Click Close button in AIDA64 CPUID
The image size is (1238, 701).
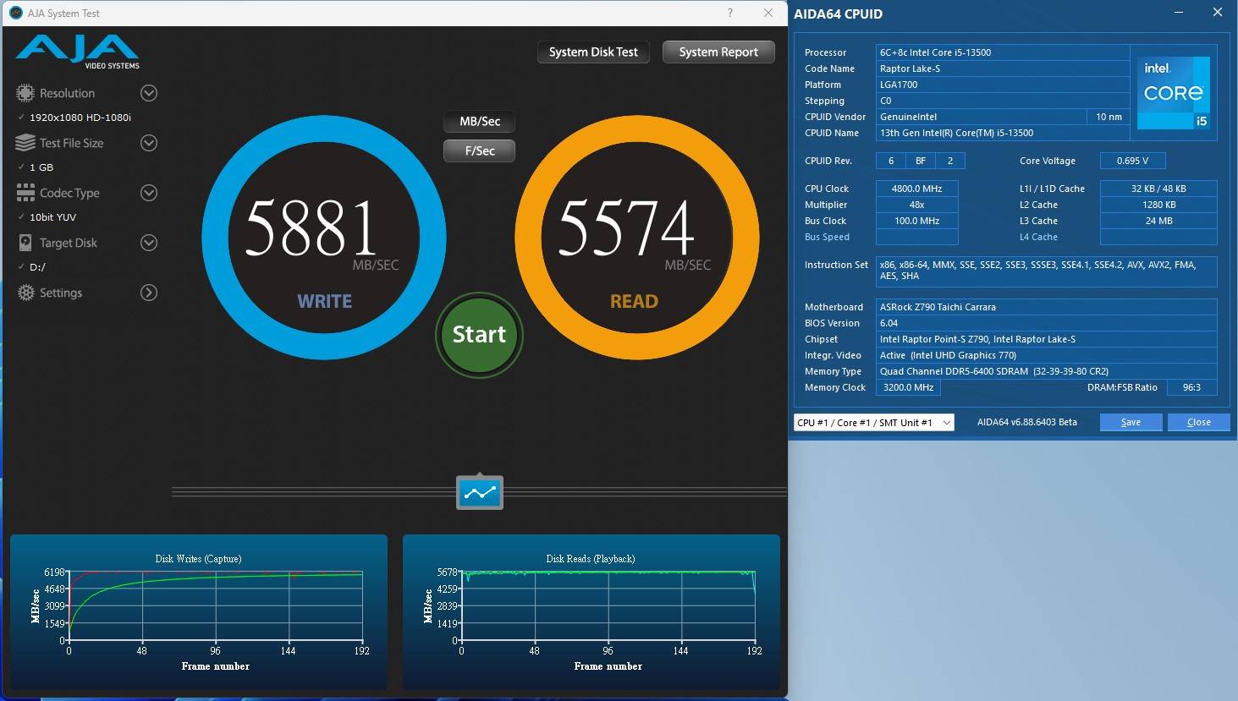click(x=1198, y=422)
